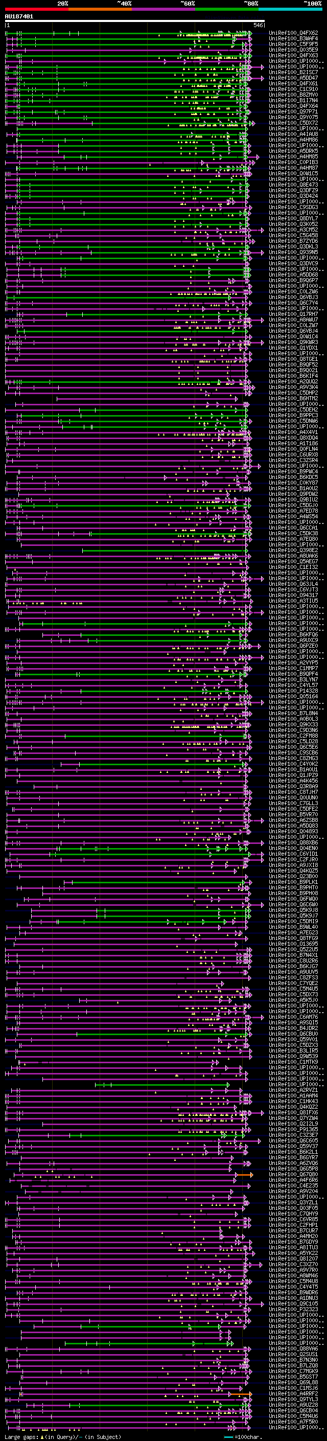View alignment for UniRef100_Q1JPZ9
The width and height of the screenshot is (327, 1441).
point(293,775)
